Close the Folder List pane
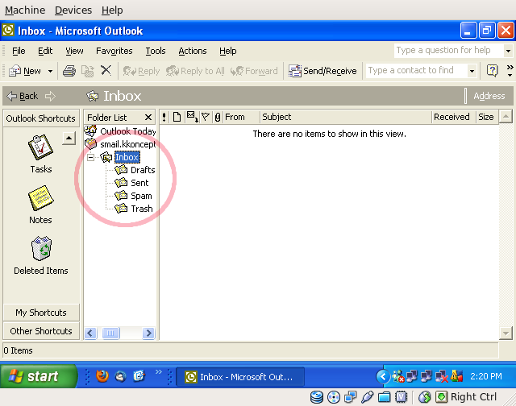Viewport: 516px width, 406px height. [148, 118]
